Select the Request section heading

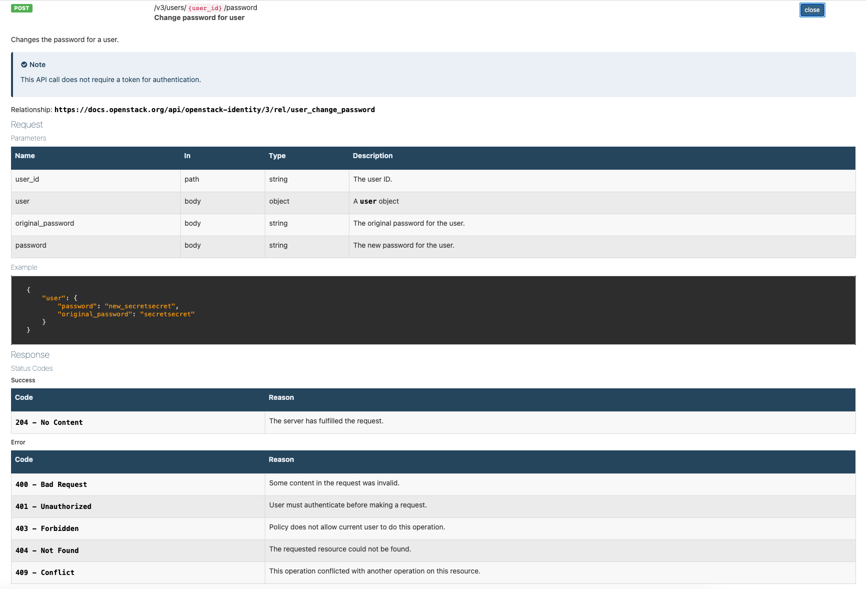(x=27, y=125)
